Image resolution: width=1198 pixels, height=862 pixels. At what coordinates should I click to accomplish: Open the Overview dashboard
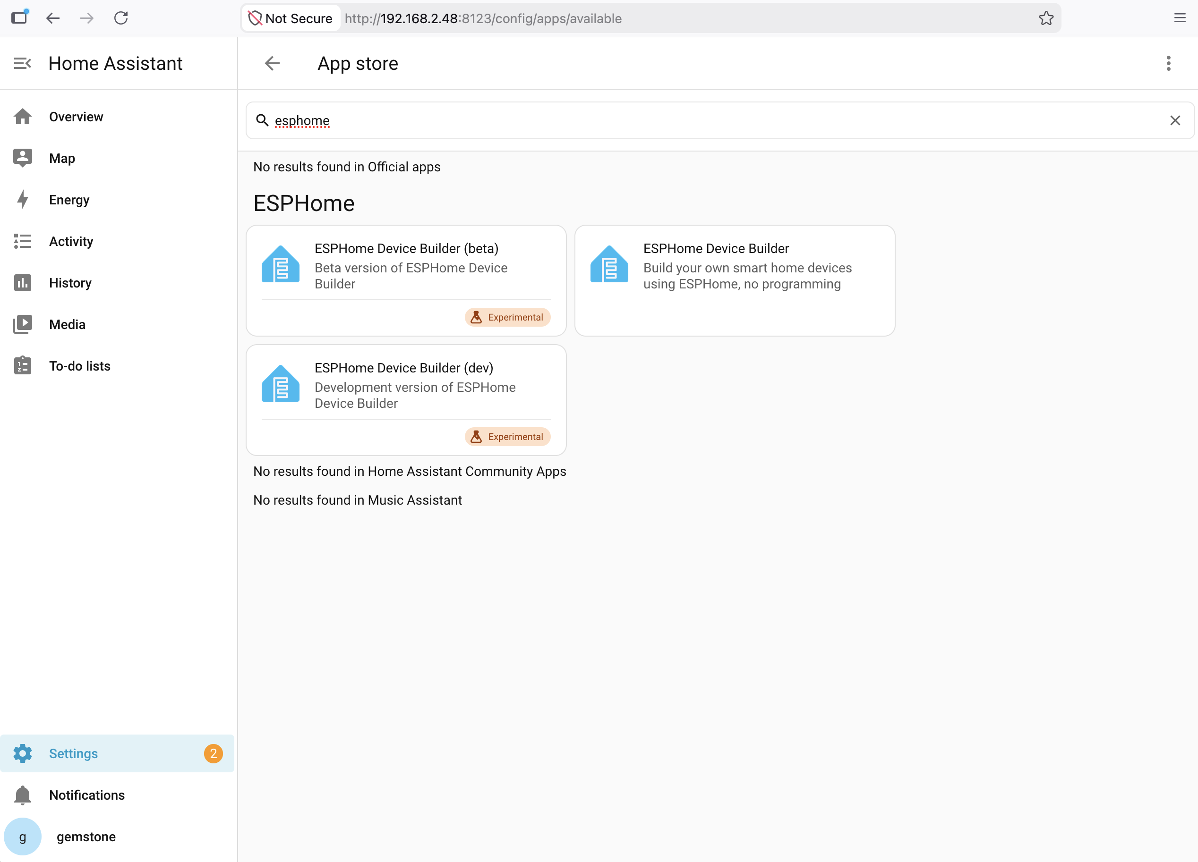click(117, 117)
